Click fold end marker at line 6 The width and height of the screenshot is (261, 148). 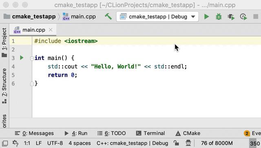32,84
